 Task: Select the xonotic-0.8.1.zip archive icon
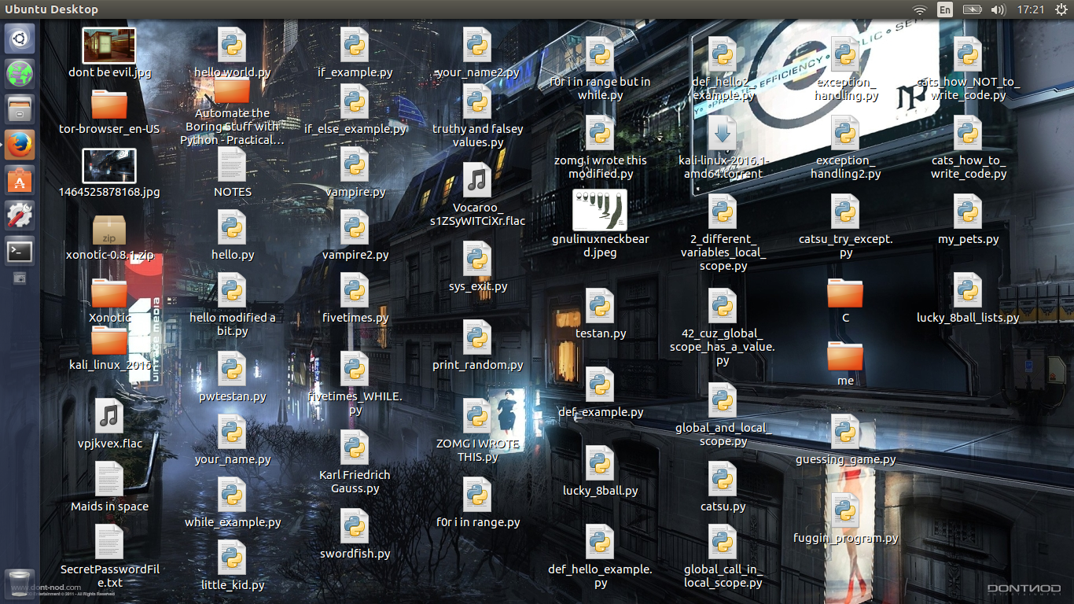[x=109, y=230]
